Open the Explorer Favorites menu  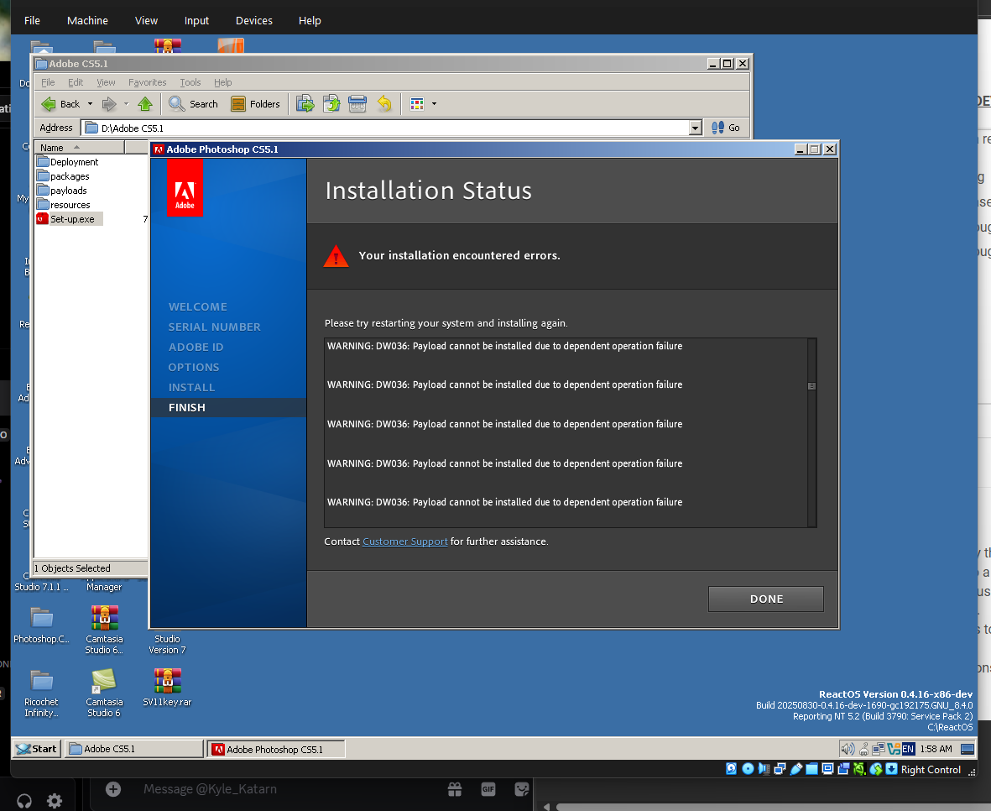point(147,82)
